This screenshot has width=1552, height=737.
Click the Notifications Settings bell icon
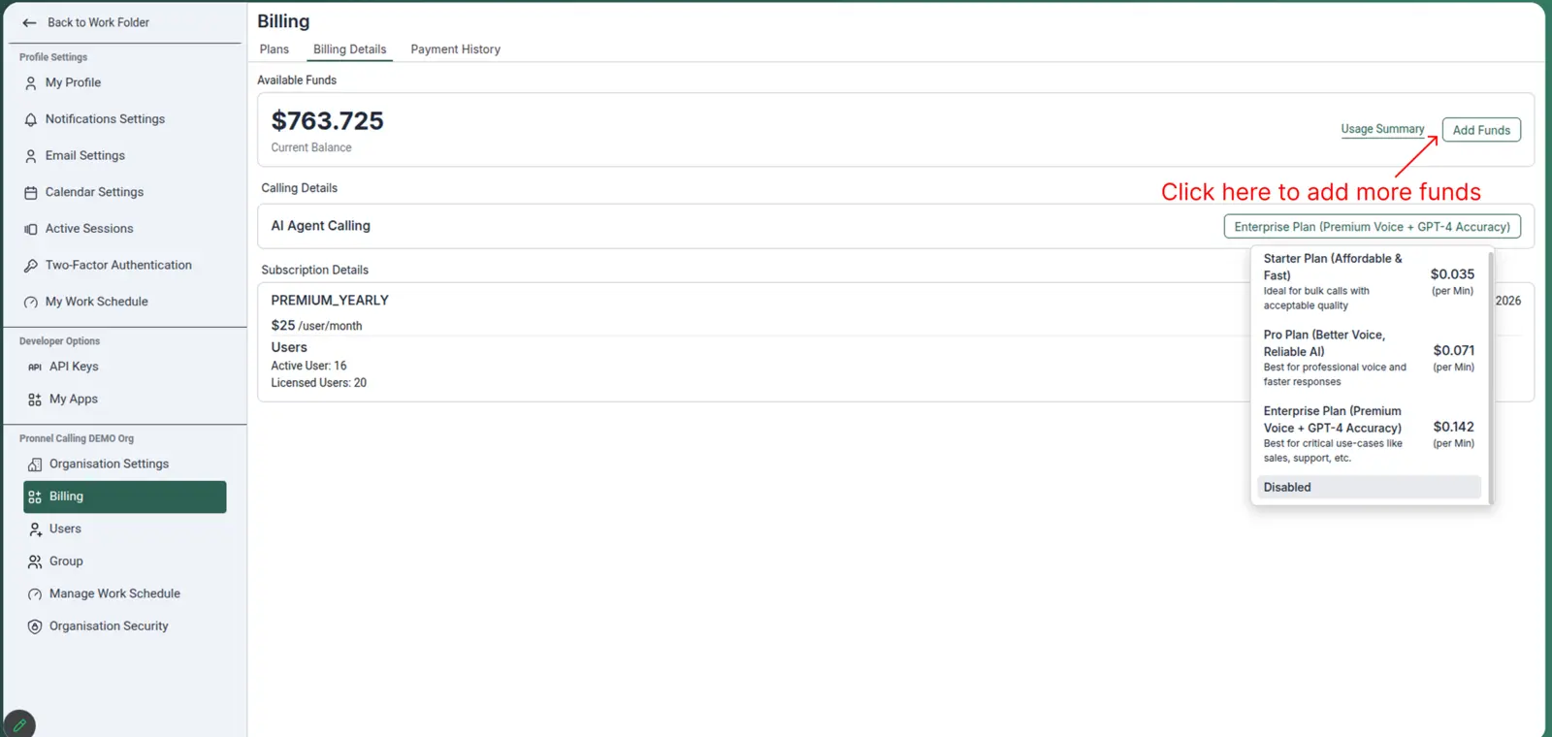31,119
